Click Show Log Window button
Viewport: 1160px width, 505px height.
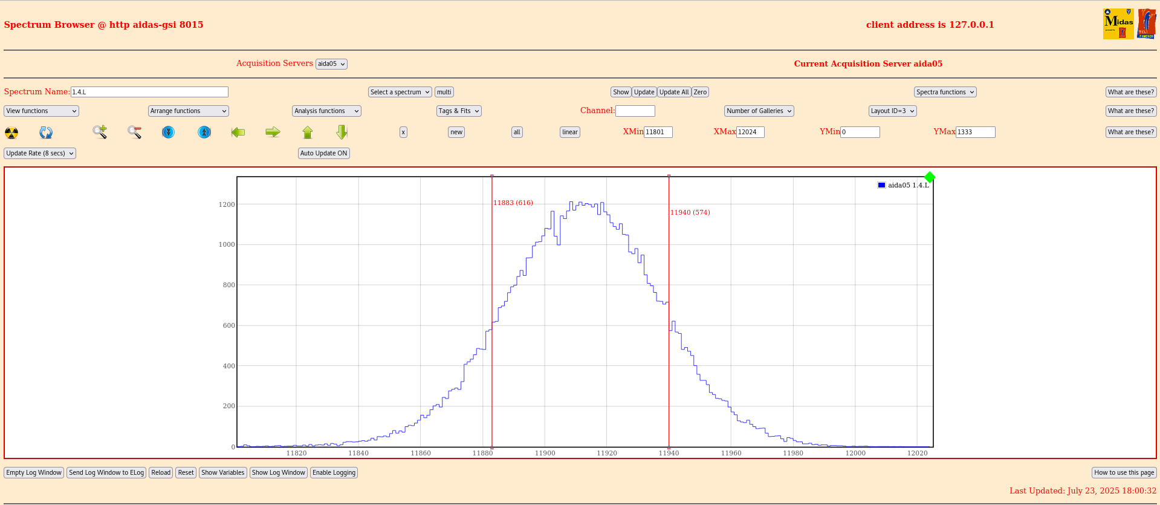tap(279, 473)
